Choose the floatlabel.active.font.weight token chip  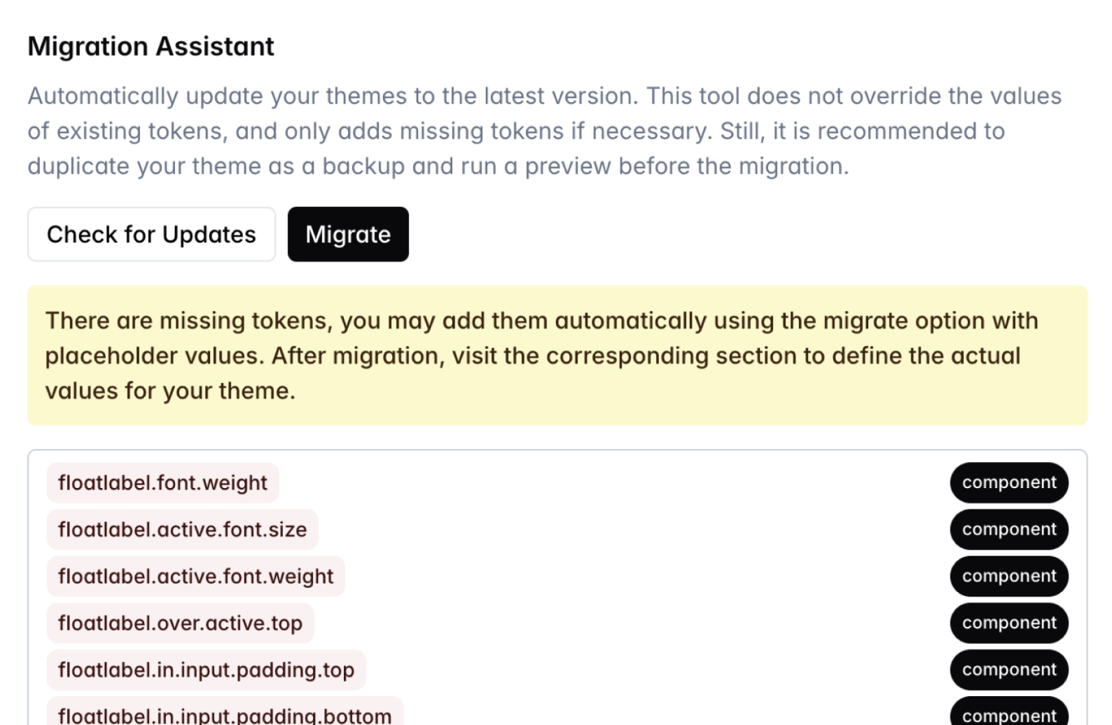pyautogui.click(x=196, y=576)
